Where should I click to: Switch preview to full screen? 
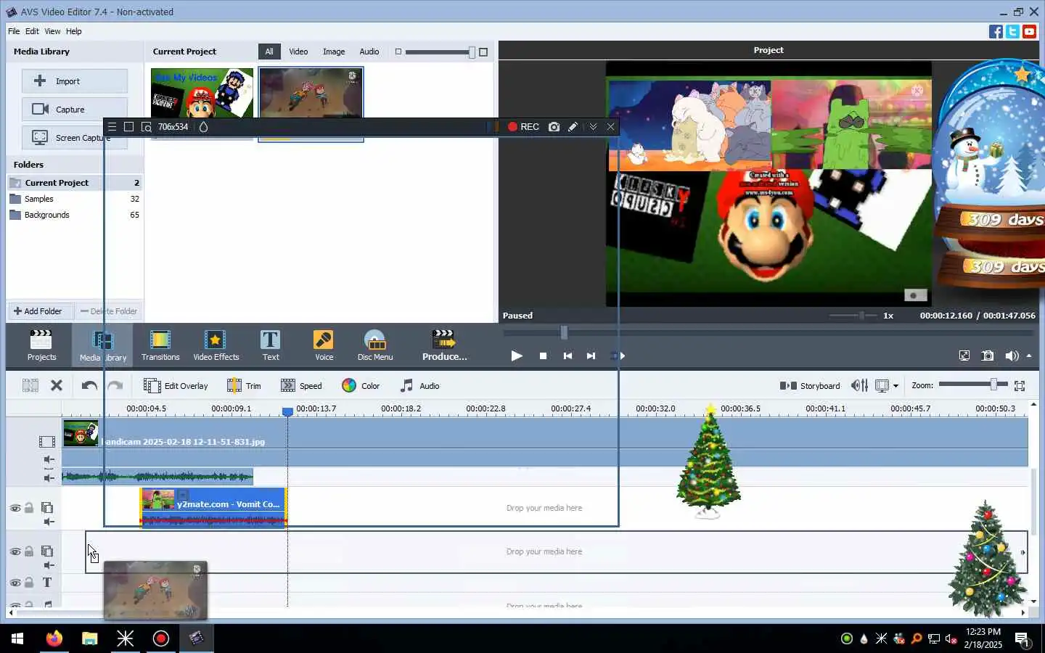pos(964,356)
